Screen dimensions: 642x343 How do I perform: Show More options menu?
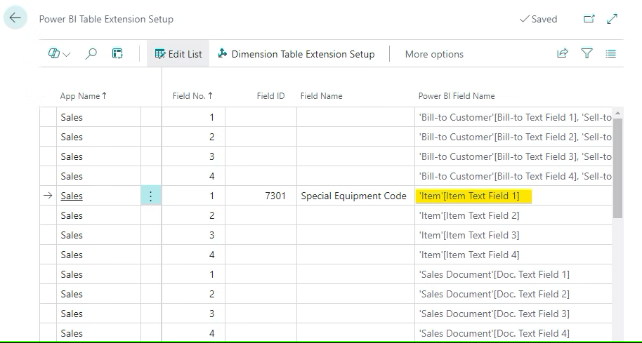click(434, 54)
